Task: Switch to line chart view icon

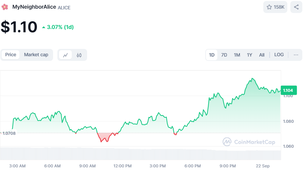Action: [65, 55]
